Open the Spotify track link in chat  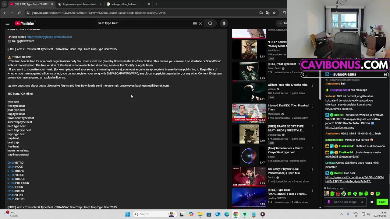coord(355,179)
